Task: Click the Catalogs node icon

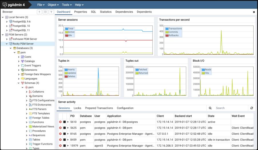Action: coord(23,61)
